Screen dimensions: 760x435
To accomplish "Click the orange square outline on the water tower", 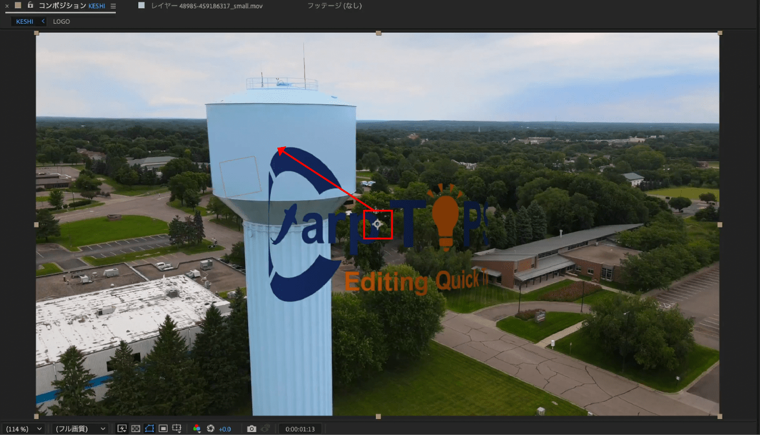I will coord(240,177).
